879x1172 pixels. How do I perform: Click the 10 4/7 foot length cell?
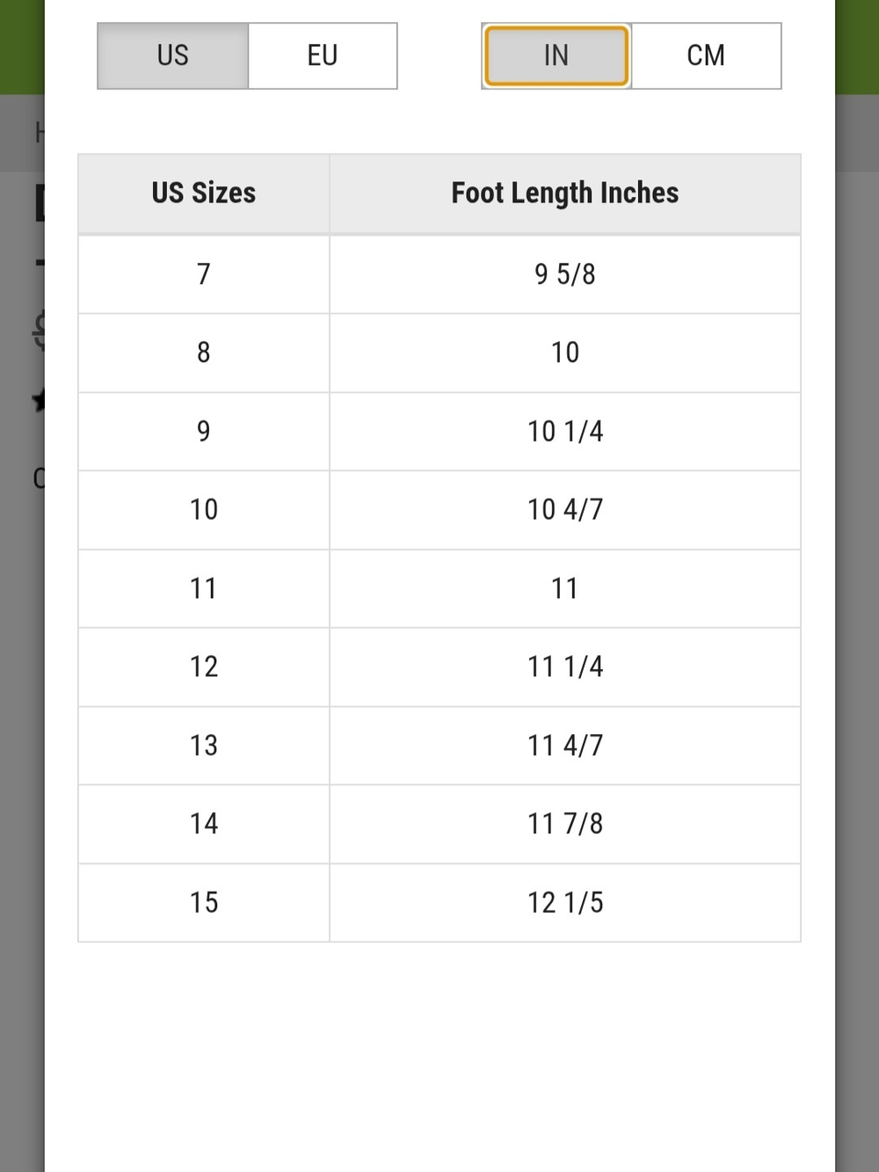(565, 510)
